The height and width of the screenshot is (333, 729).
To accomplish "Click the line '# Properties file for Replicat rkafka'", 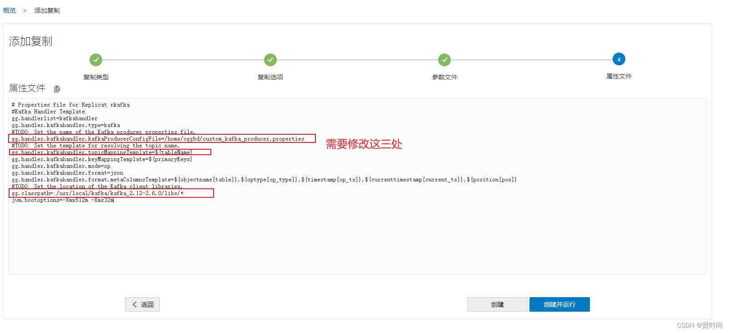I will pos(70,105).
